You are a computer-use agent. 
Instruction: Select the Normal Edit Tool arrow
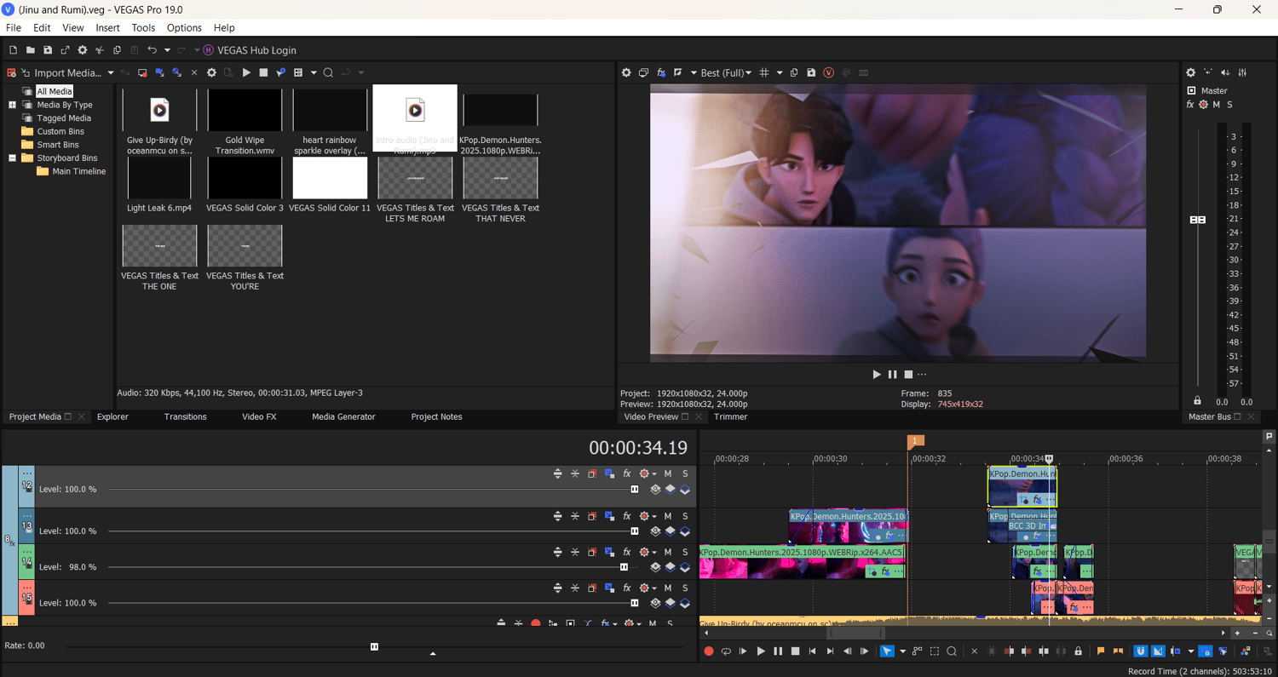(x=887, y=651)
